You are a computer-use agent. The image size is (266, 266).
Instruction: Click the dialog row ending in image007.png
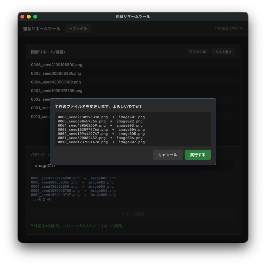(x=101, y=142)
